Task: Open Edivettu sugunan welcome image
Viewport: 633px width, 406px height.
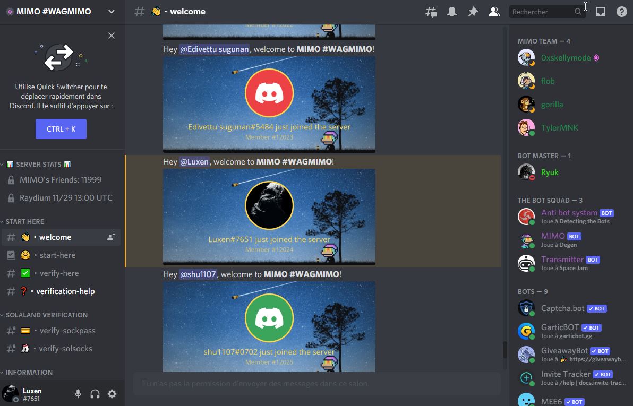Action: point(269,104)
